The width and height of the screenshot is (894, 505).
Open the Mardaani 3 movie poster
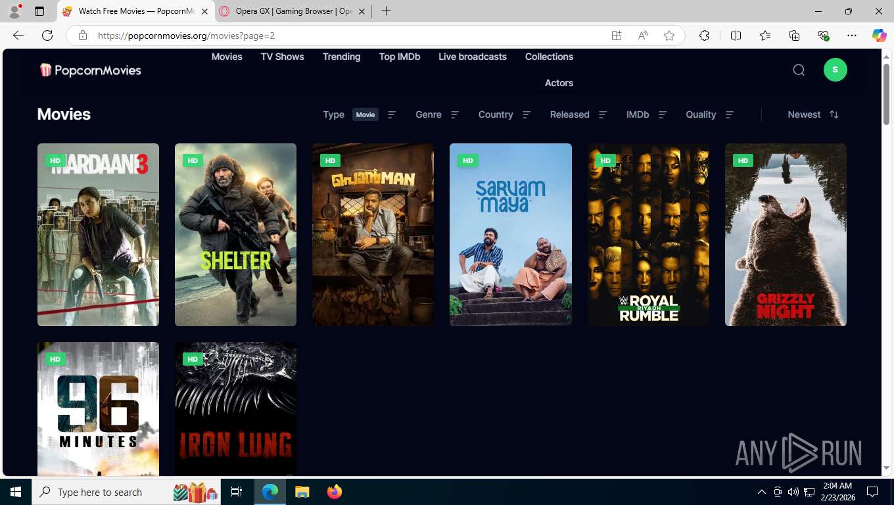[98, 235]
